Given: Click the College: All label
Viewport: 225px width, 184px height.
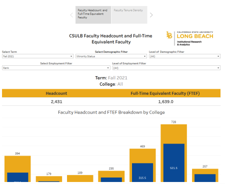Looking at the screenshot, I should click(111, 84).
